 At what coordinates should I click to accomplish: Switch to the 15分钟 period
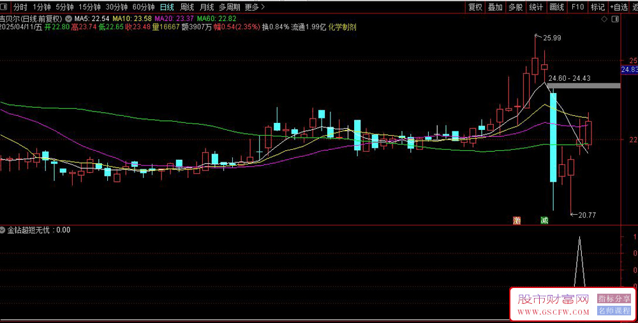(89, 7)
